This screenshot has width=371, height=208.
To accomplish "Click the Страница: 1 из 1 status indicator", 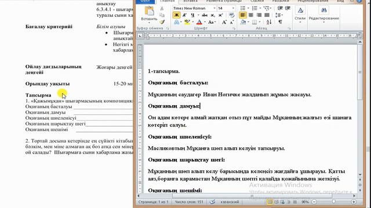I will point(153,202).
